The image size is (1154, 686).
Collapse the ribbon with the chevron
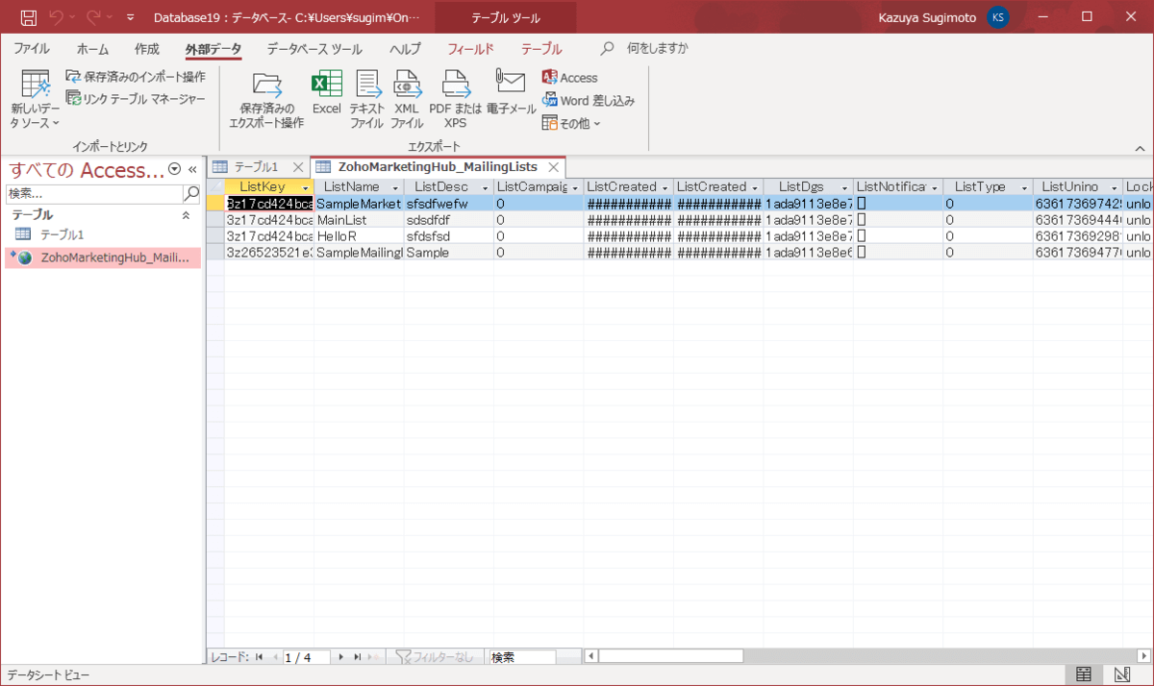pyautogui.click(x=1140, y=148)
